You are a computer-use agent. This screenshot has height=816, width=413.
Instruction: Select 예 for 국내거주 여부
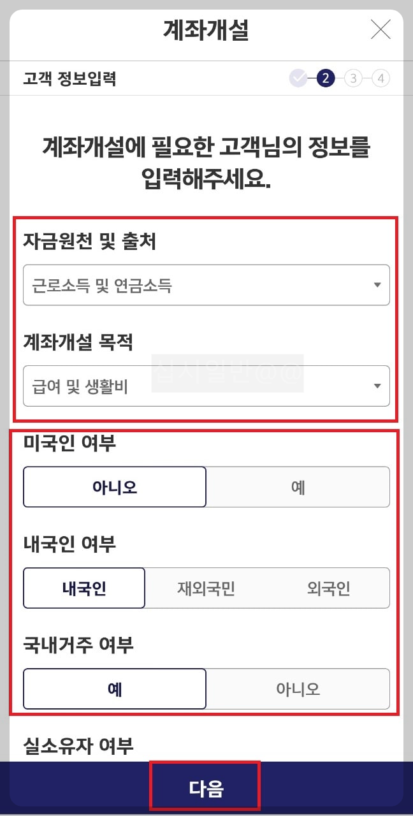click(x=115, y=688)
